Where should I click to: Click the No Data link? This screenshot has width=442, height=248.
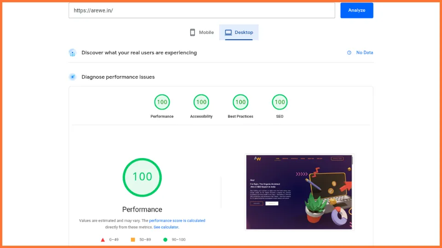click(365, 52)
